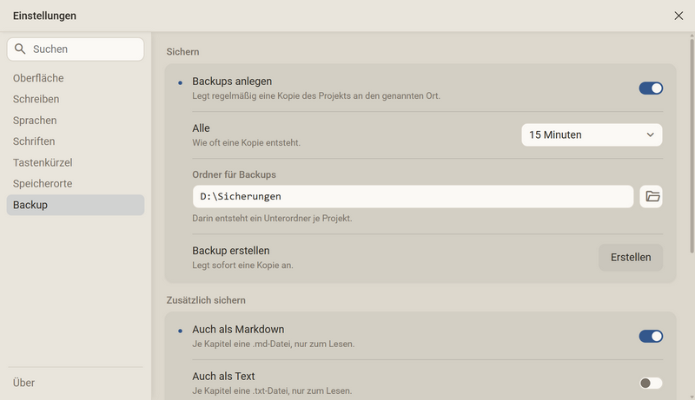Open the 15 Minuten interval dropdown
The height and width of the screenshot is (400, 695).
tap(592, 135)
